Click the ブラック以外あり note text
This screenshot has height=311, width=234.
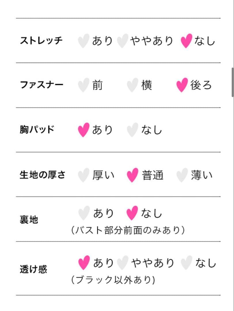click(113, 280)
